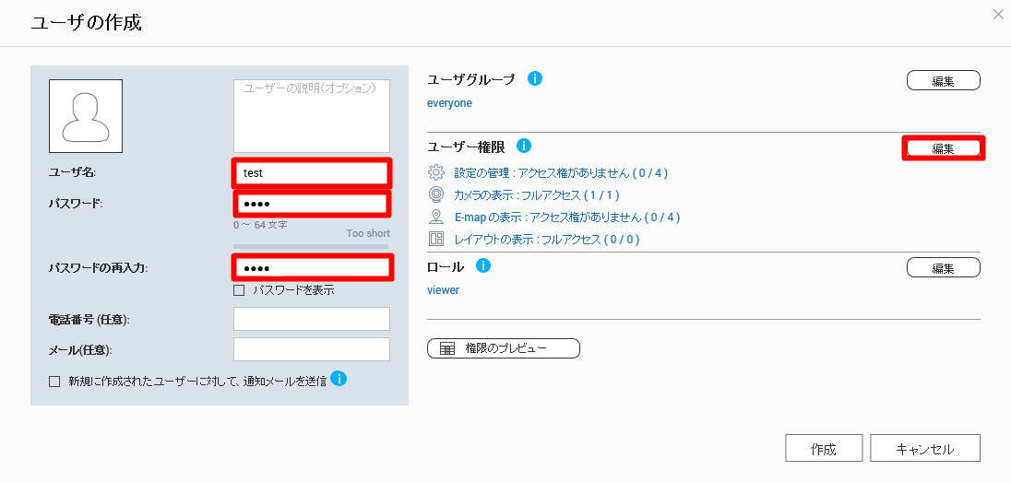Click info icon next to ユーザー権限
This screenshot has height=482, width=1011.
click(524, 146)
